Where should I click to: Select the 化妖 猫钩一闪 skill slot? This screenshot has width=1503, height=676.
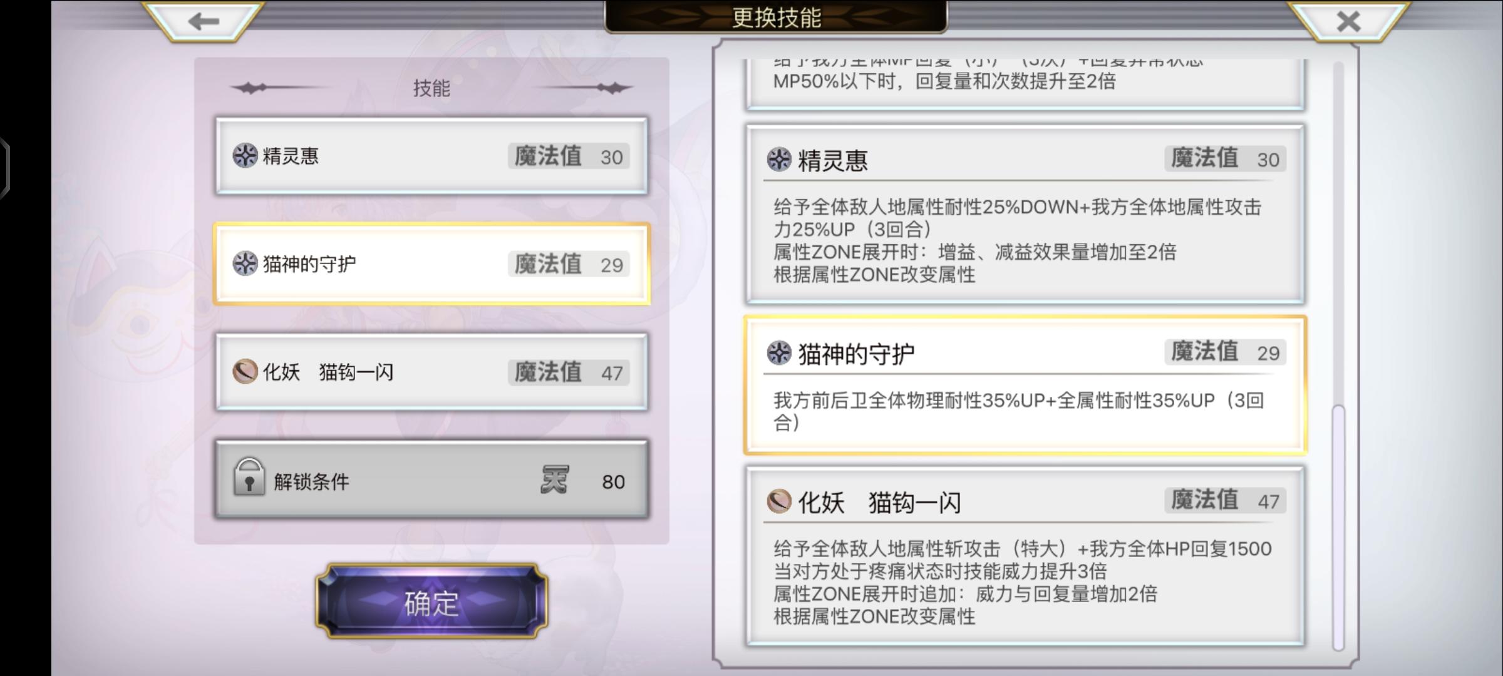pyautogui.click(x=431, y=372)
